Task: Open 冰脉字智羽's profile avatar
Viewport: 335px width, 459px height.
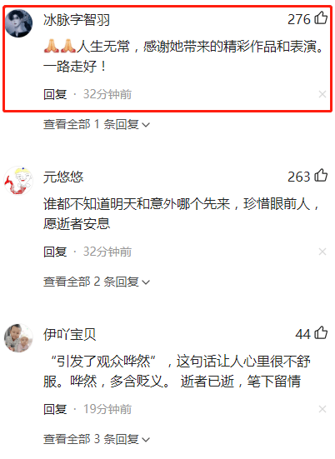Action: click(x=18, y=23)
